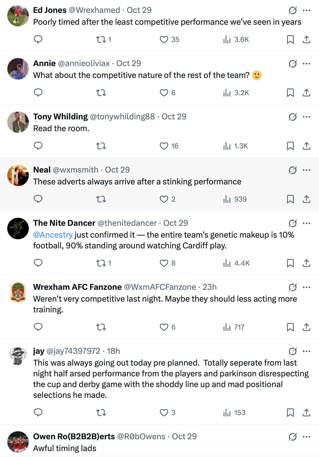Open three-dot menu on Neal's tweet

coord(307,170)
